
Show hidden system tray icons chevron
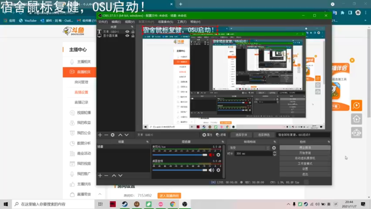[x=288, y=204]
